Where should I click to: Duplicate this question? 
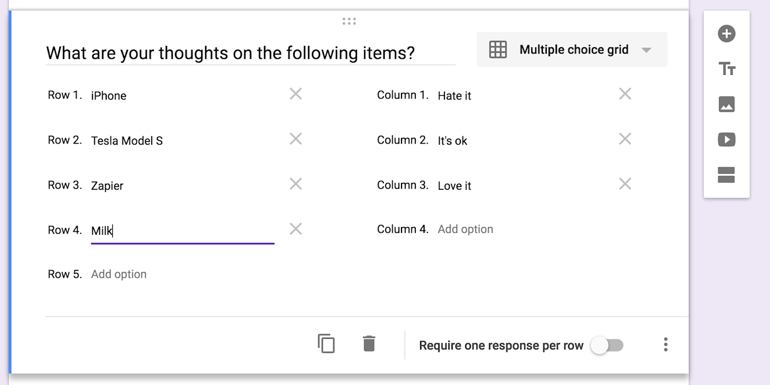tap(326, 344)
